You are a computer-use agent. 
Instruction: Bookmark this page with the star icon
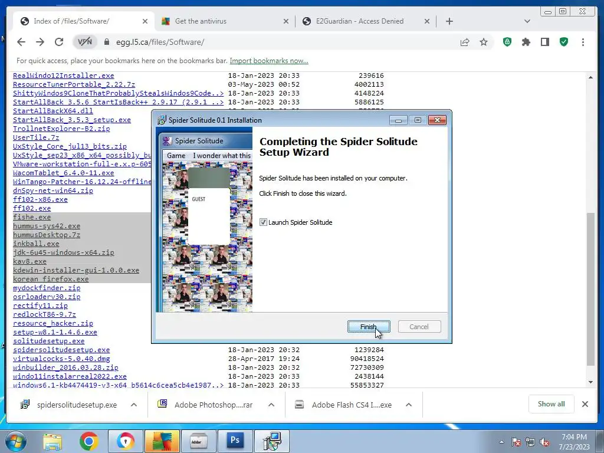coord(484,42)
